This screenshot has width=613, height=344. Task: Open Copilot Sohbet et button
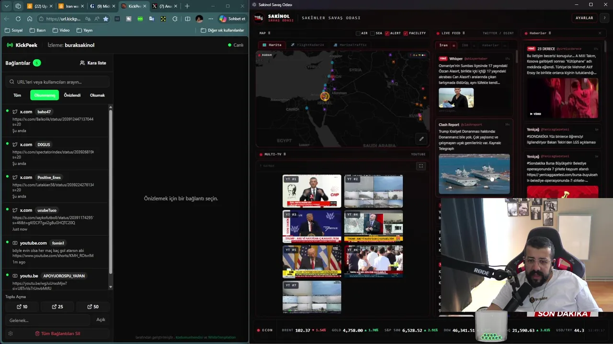232,19
